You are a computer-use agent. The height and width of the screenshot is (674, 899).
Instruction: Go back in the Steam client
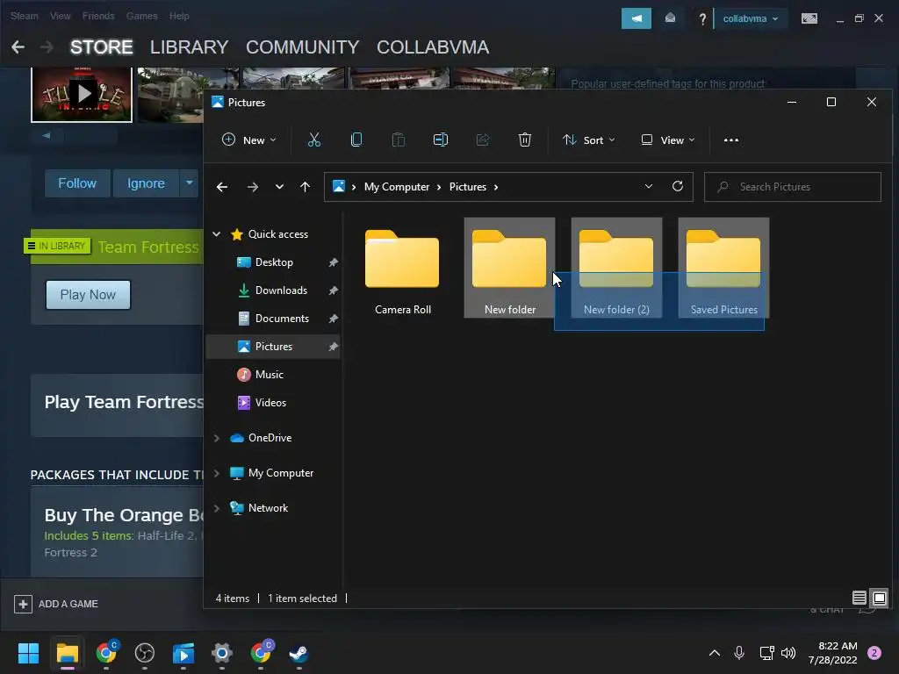tap(18, 47)
